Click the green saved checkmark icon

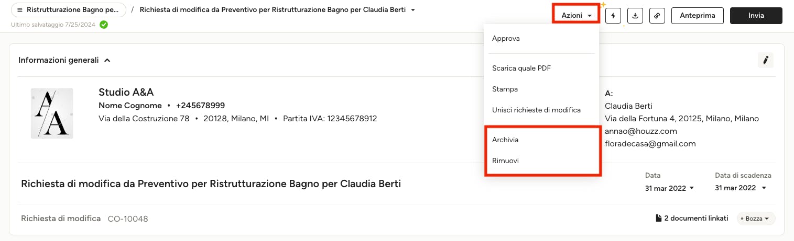[104, 25]
